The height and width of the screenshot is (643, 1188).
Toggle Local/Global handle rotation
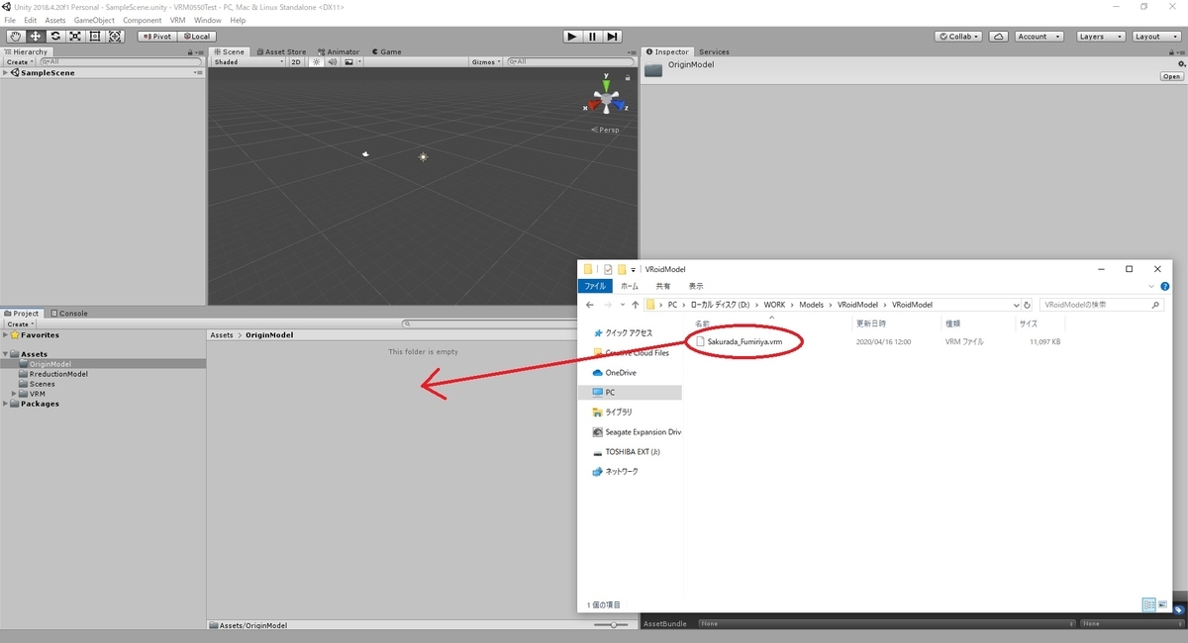(196, 37)
